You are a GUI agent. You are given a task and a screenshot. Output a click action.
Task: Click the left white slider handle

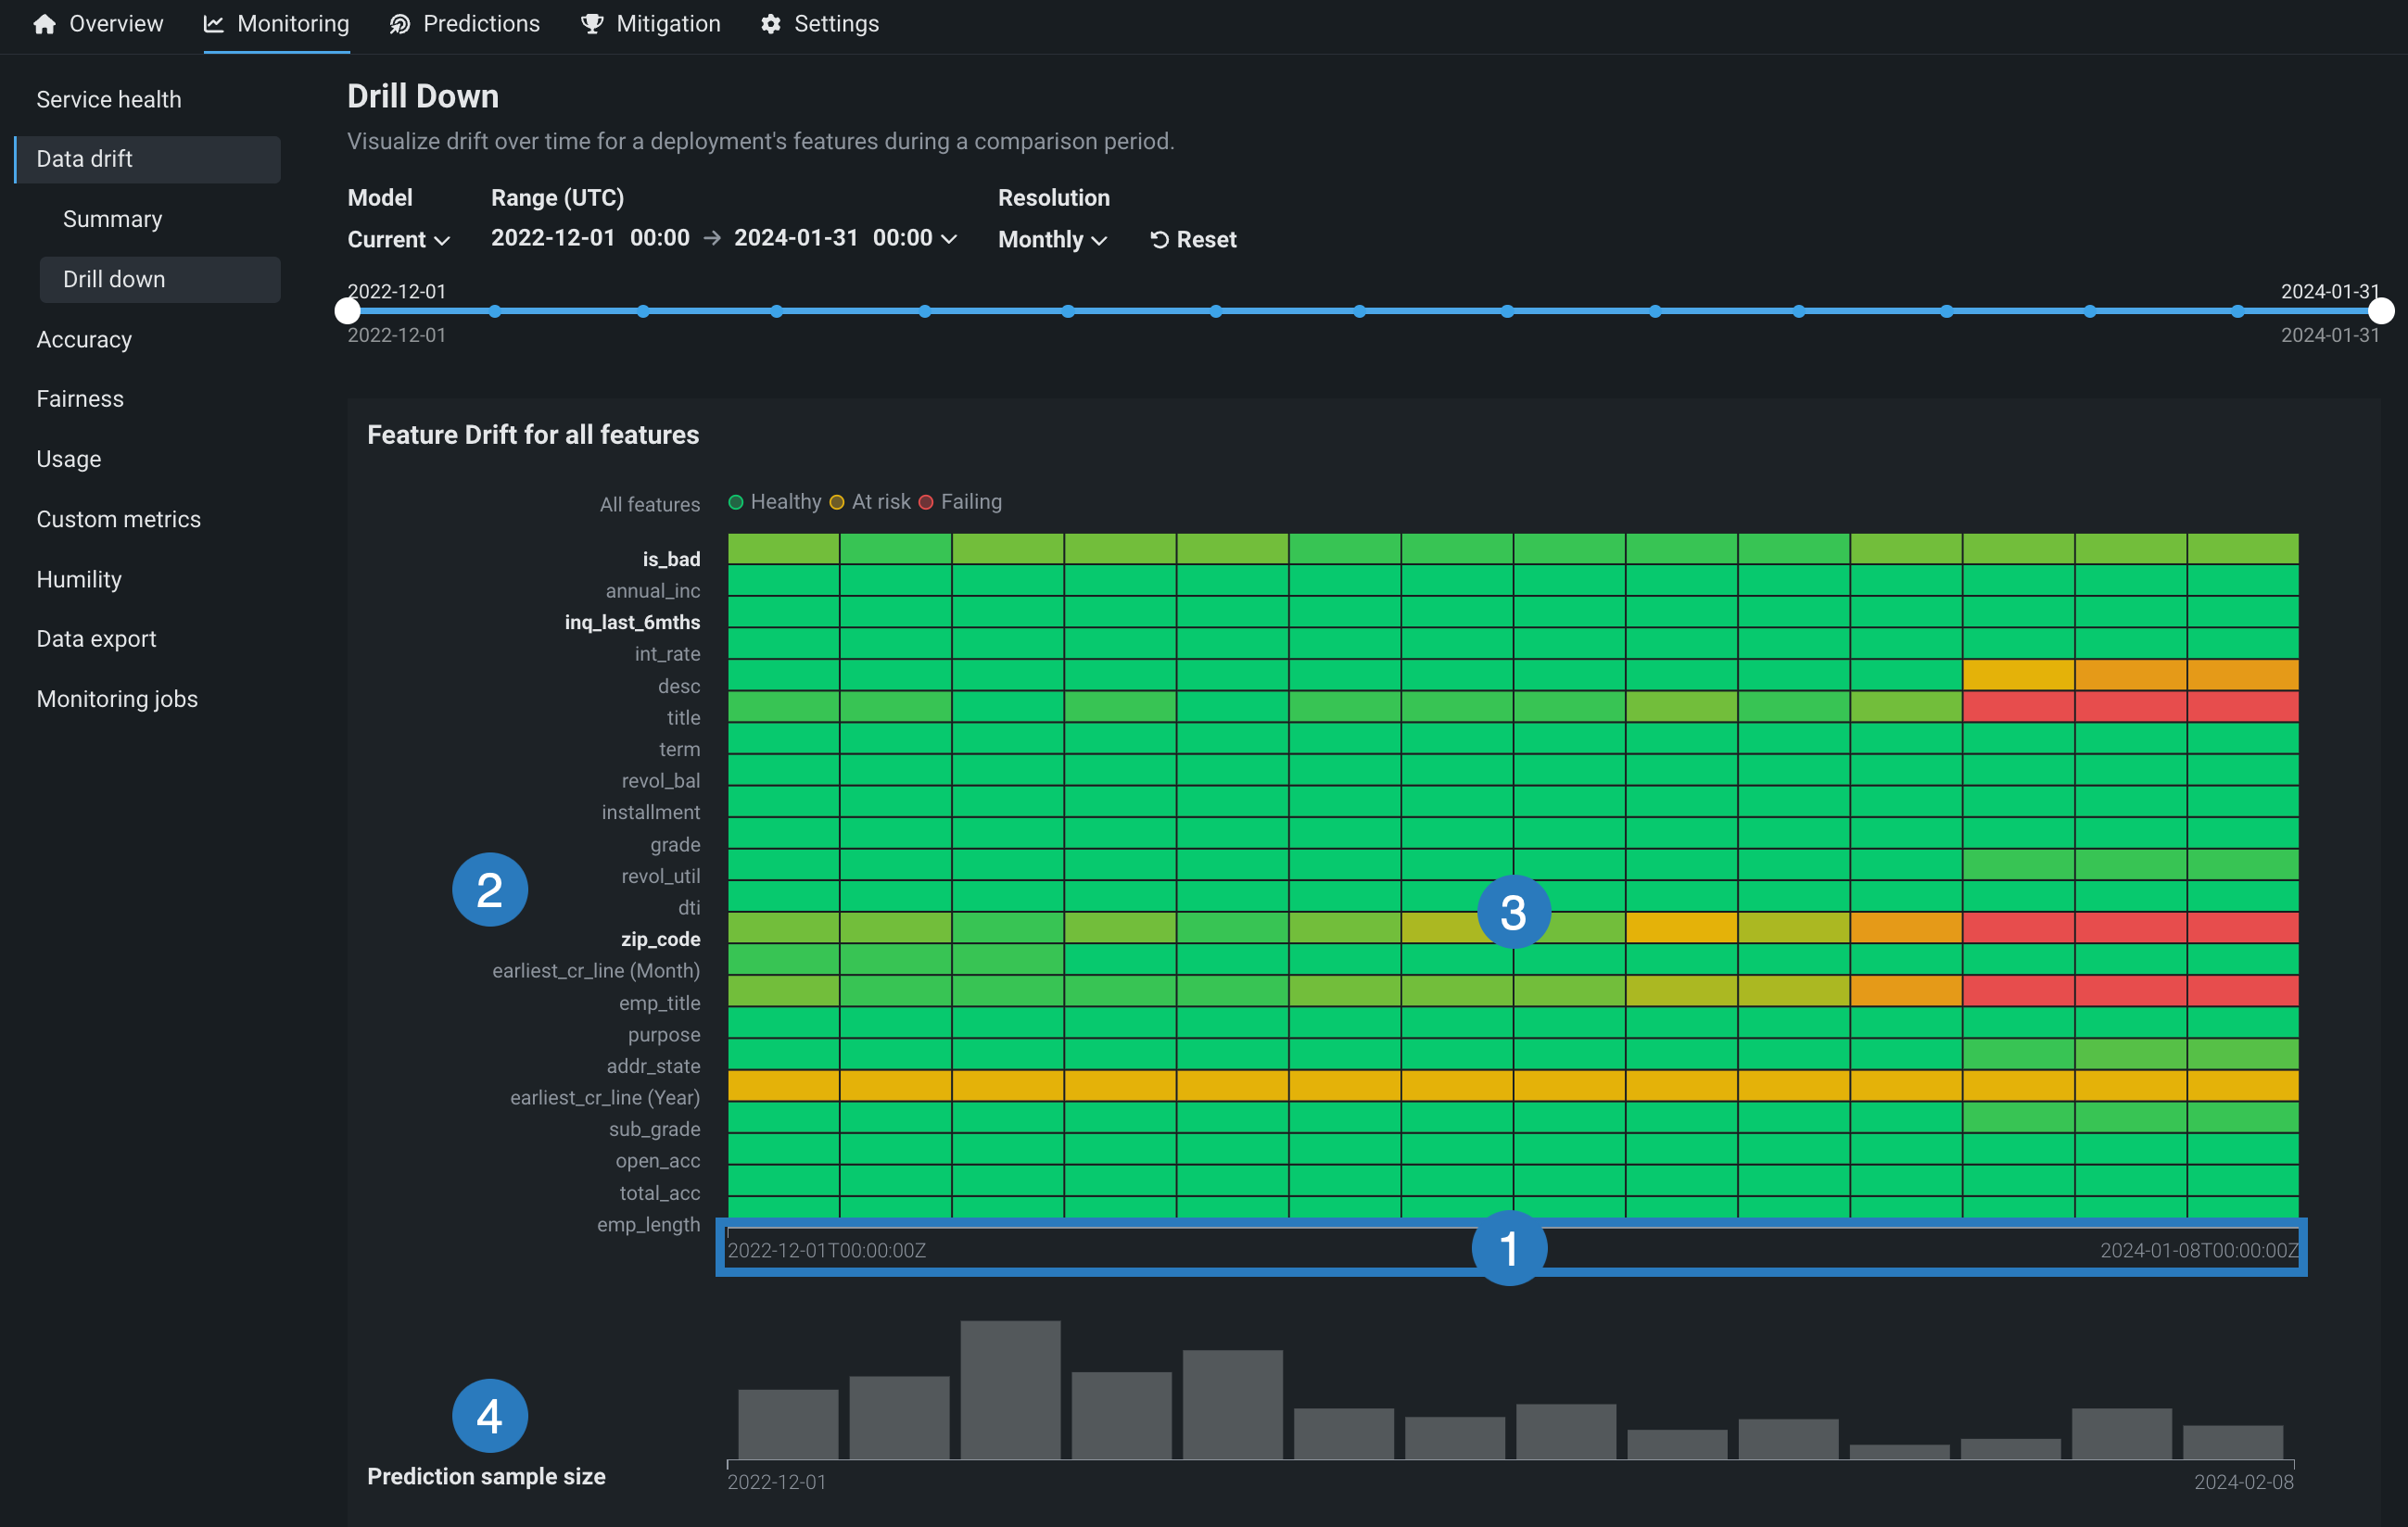[347, 311]
